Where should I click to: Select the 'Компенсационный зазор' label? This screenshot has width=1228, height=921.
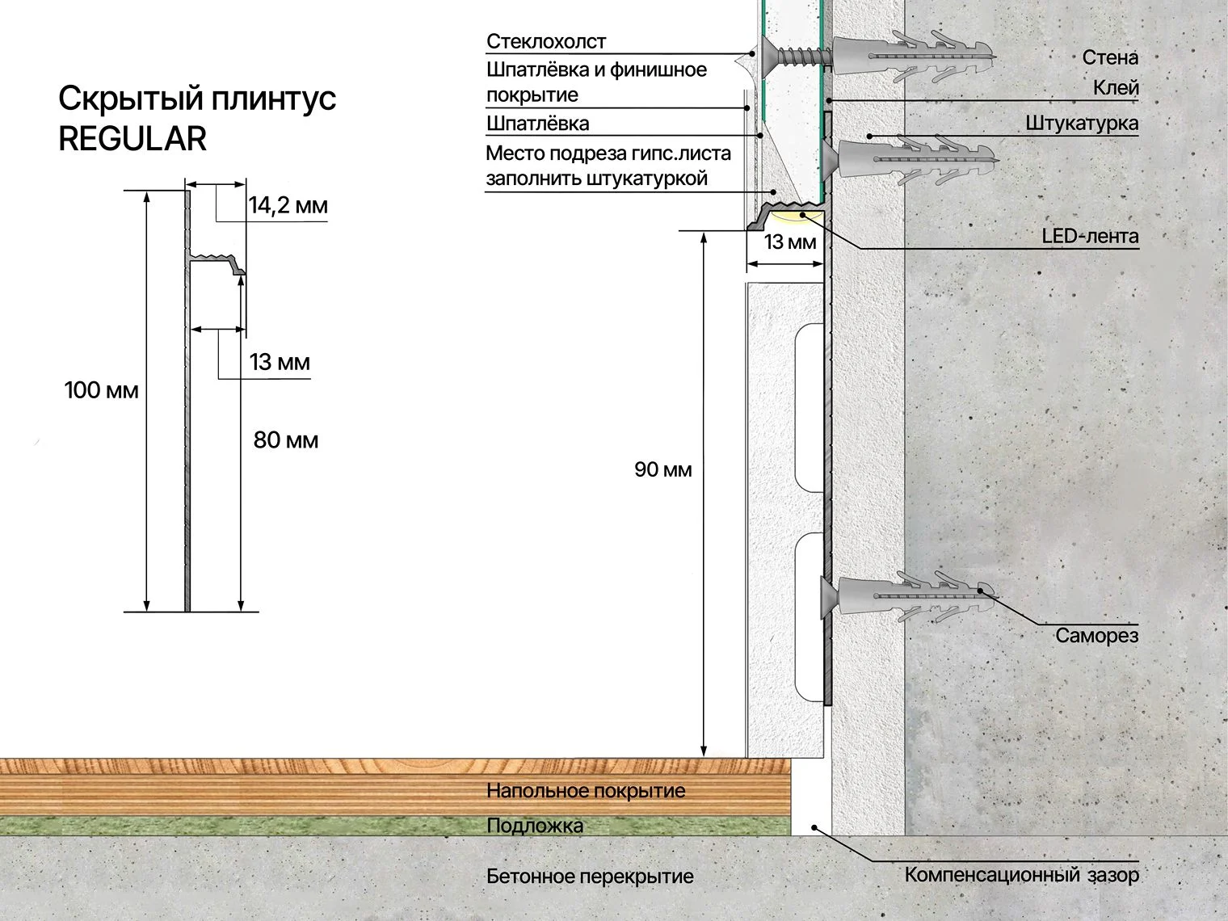pyautogui.click(x=1021, y=875)
